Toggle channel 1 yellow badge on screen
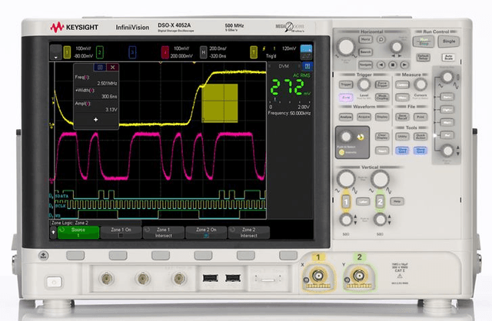Viewport: 492px width, 321px height. (67, 52)
